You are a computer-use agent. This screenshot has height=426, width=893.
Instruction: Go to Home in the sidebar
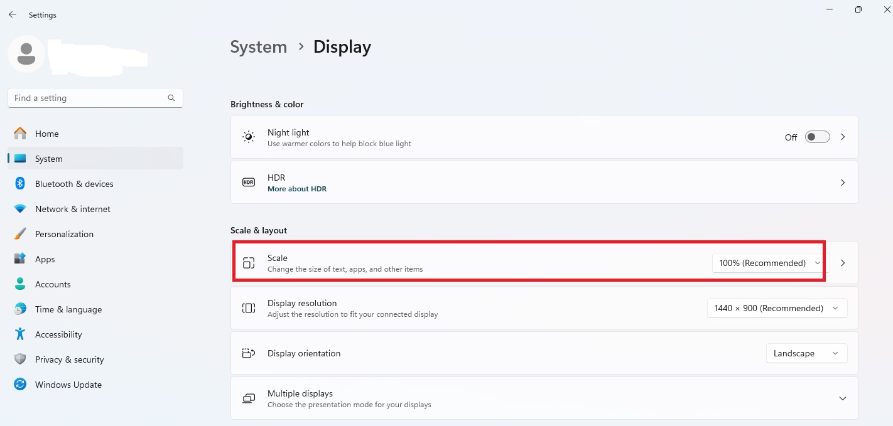95,134
